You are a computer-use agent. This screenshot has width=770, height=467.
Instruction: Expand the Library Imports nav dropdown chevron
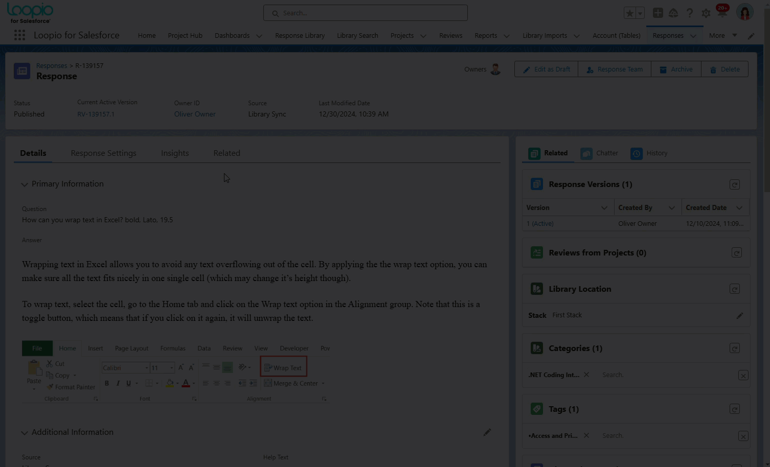point(577,36)
